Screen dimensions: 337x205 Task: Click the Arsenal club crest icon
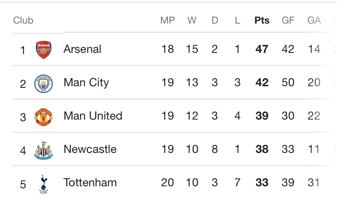pos(43,50)
